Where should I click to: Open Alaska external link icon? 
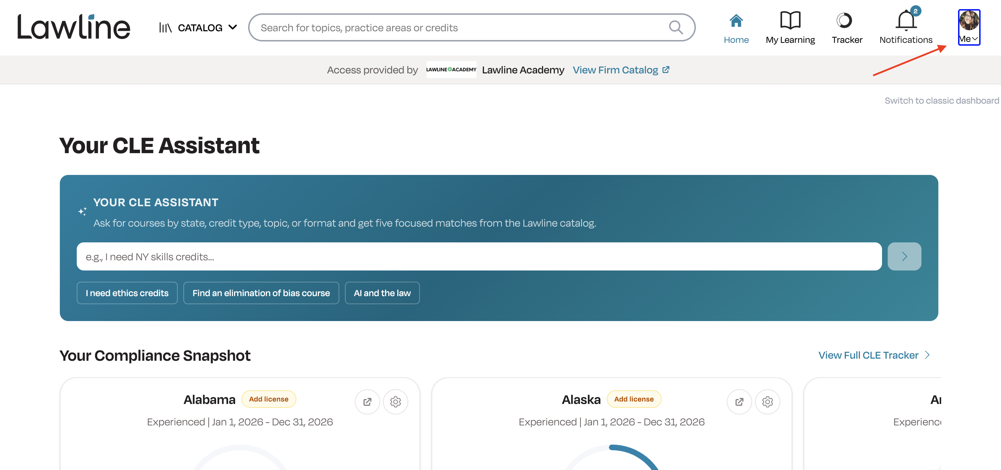(x=739, y=402)
